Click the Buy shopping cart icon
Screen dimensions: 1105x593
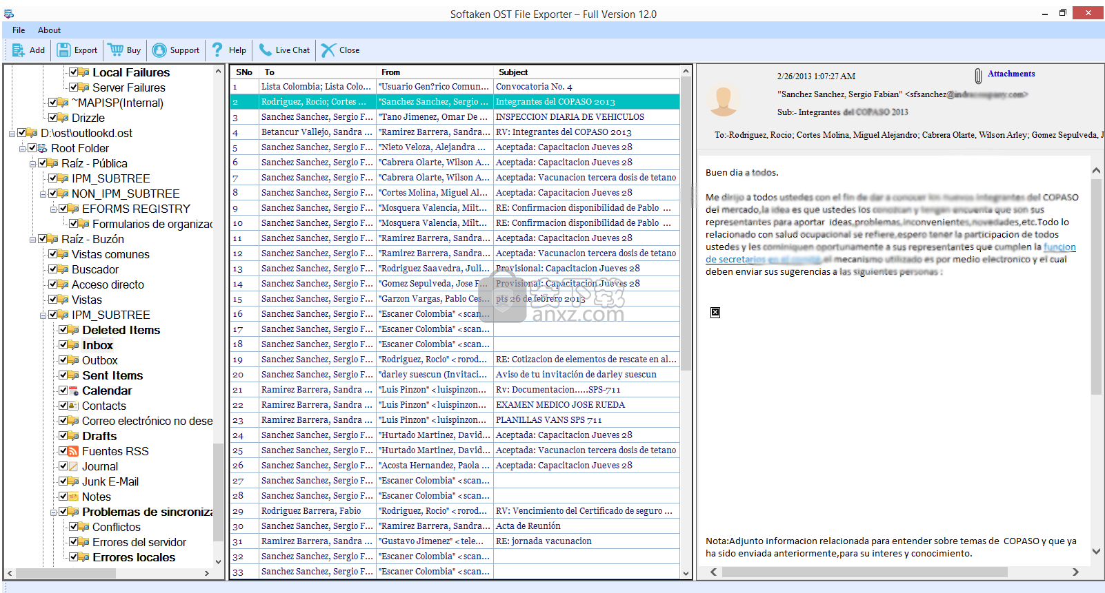pyautogui.click(x=116, y=50)
